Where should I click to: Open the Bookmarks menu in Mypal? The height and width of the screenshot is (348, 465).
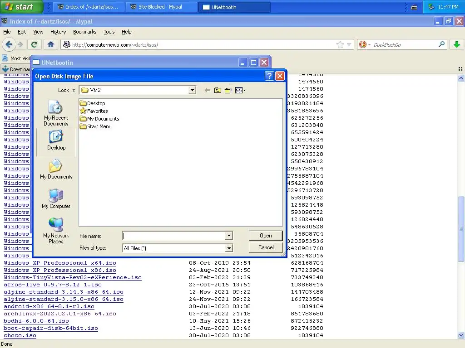85,32
